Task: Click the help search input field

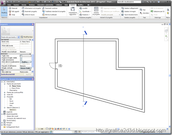Action: click(129, 2)
